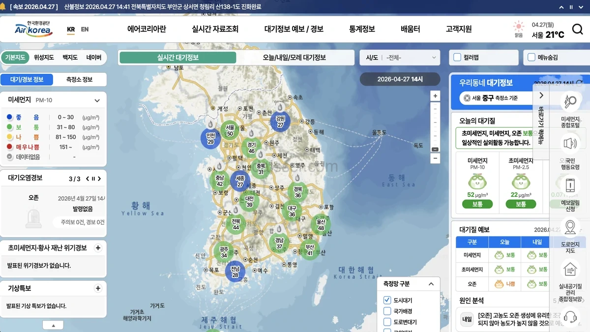590x332 pixels.
Task: Open the 실시간 자료조회 menu
Action: pos(215,29)
